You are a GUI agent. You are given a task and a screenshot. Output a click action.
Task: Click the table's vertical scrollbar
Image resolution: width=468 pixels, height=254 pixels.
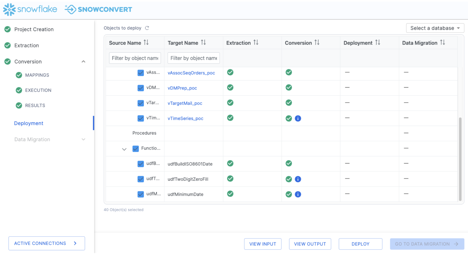460,158
